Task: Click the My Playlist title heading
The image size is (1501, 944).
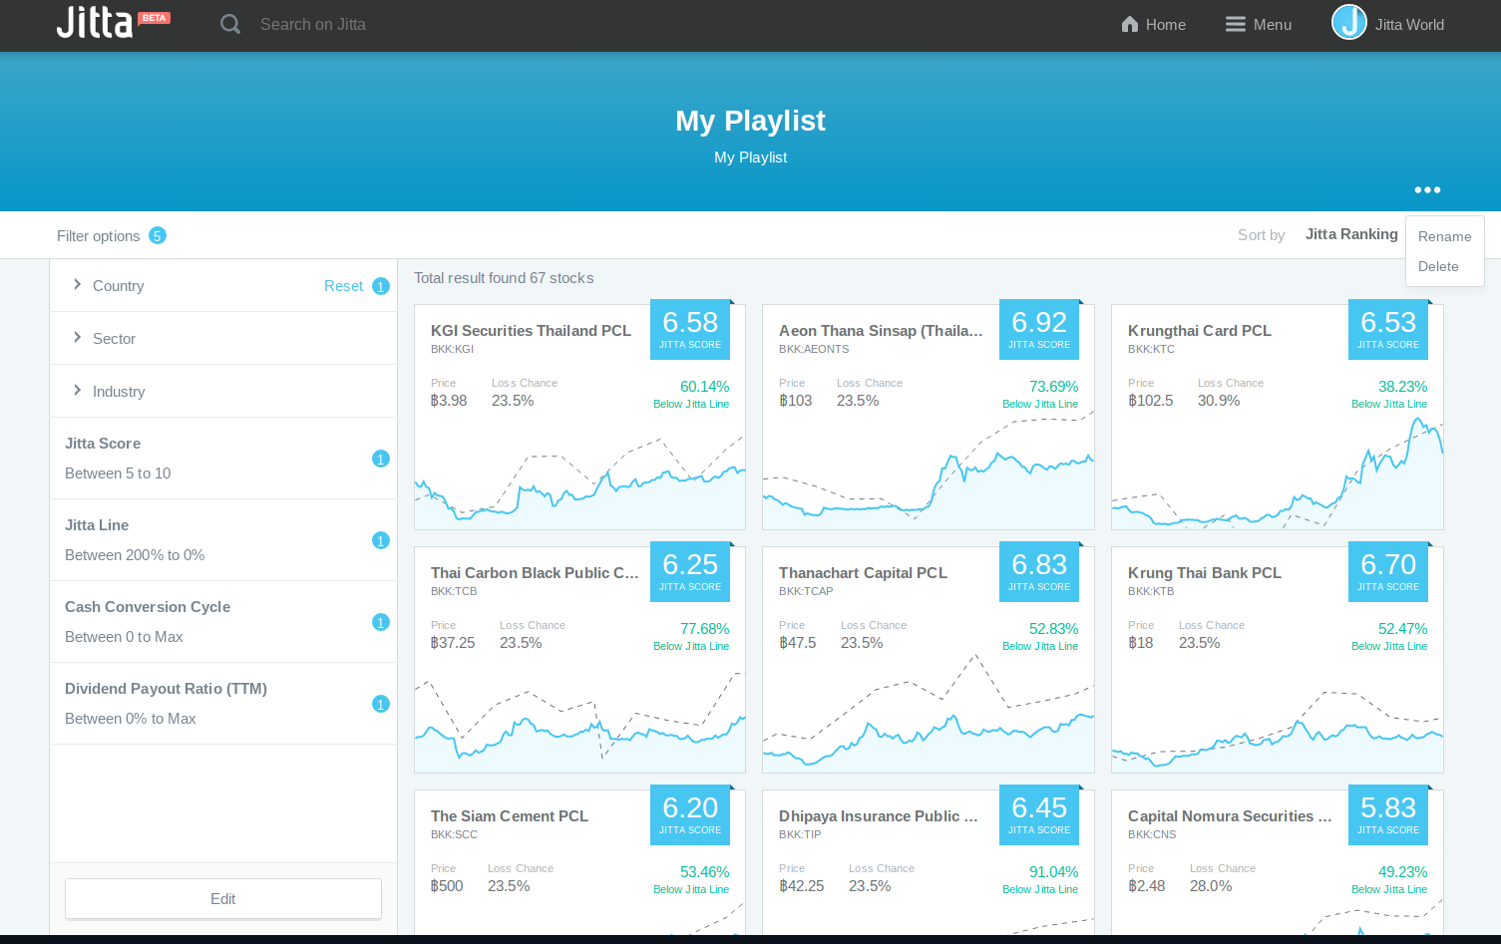Action: (750, 121)
